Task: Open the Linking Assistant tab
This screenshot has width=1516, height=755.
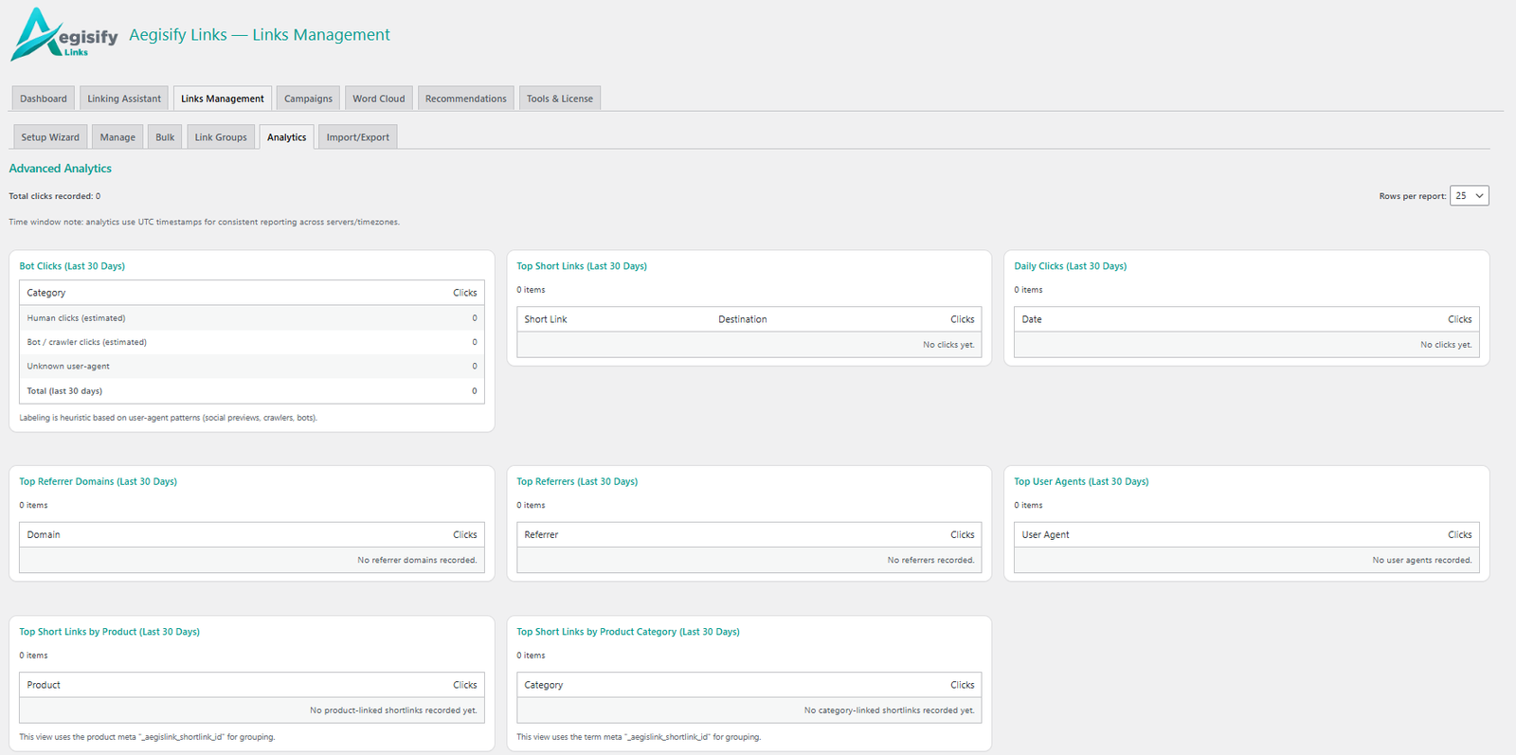Action: tap(124, 99)
